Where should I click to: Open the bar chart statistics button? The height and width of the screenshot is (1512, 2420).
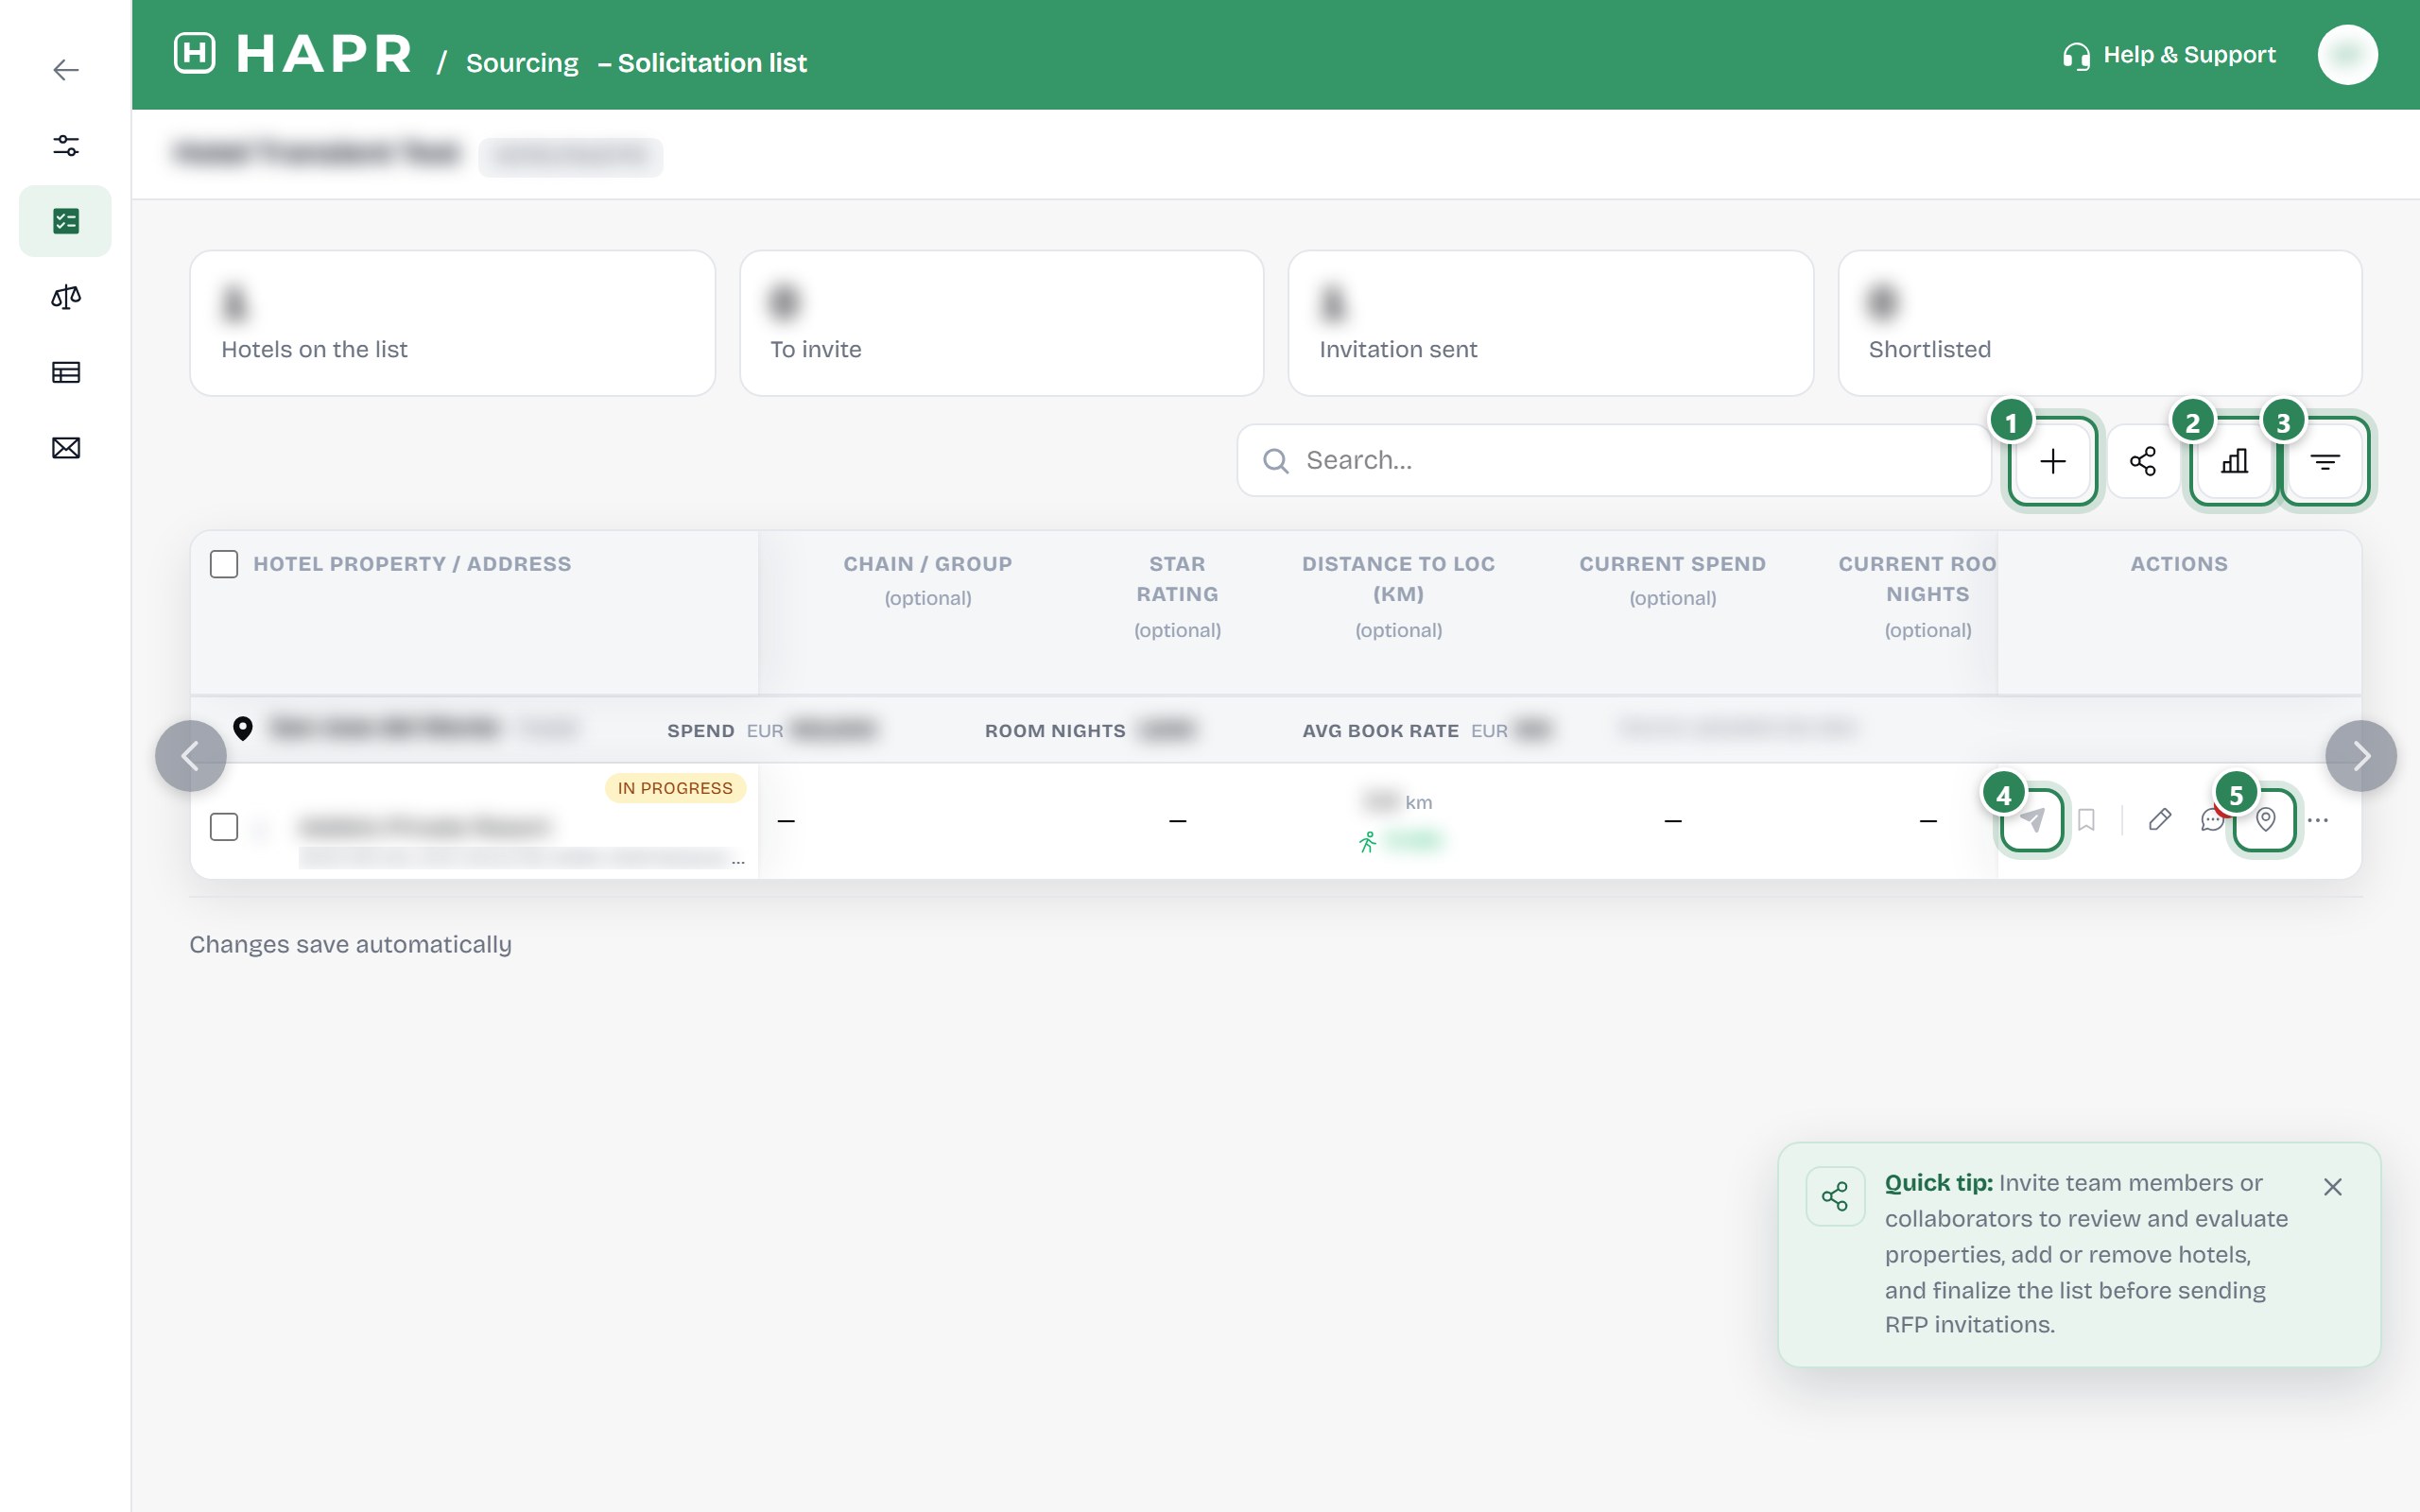[x=2234, y=461]
